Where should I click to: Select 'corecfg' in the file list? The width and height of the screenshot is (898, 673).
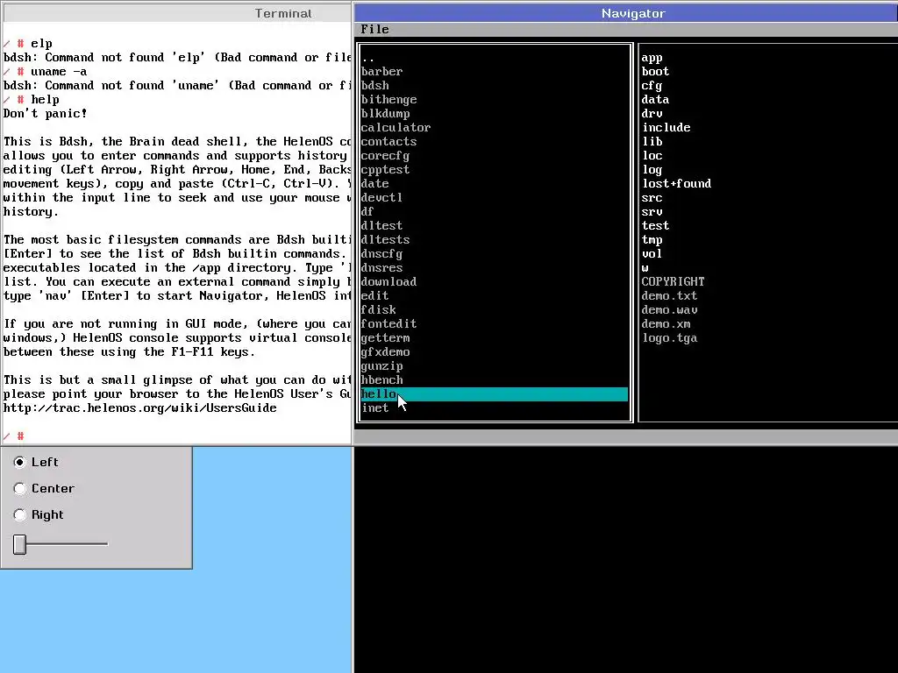click(386, 156)
